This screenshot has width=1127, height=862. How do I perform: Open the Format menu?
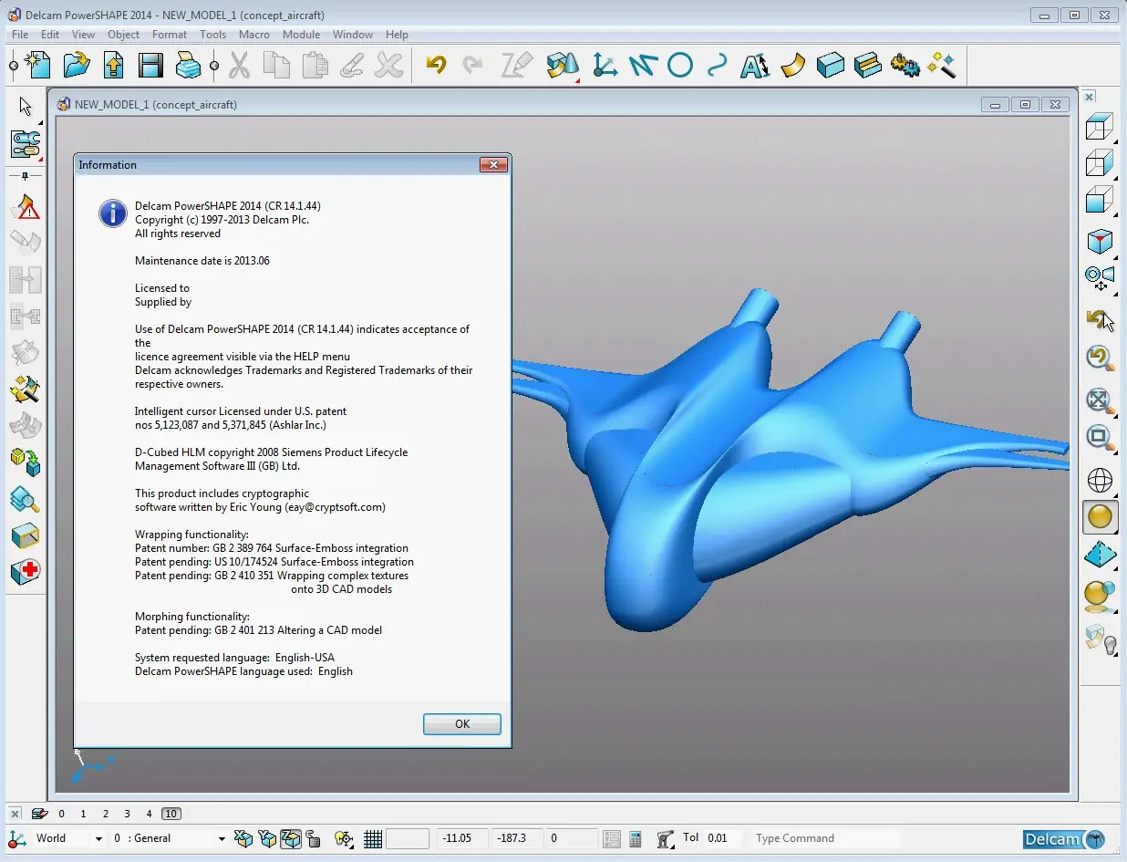click(x=170, y=35)
